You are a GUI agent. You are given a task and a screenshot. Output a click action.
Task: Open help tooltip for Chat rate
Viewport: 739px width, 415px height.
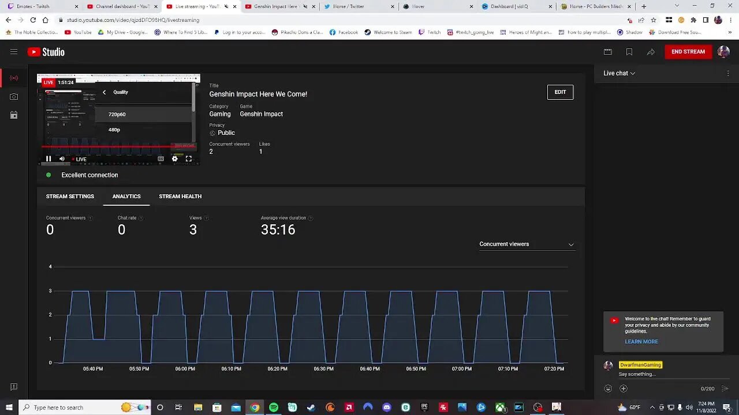click(141, 218)
